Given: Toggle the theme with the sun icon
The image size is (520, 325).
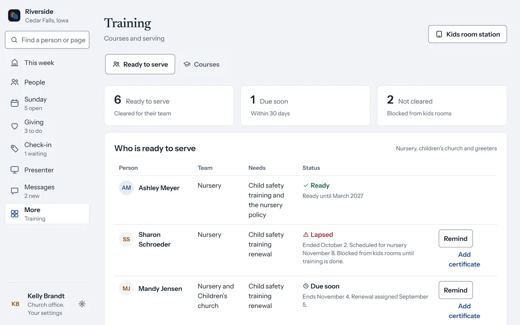Looking at the screenshot, I should tap(82, 304).
